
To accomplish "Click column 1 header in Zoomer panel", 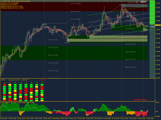I will click(4, 83).
